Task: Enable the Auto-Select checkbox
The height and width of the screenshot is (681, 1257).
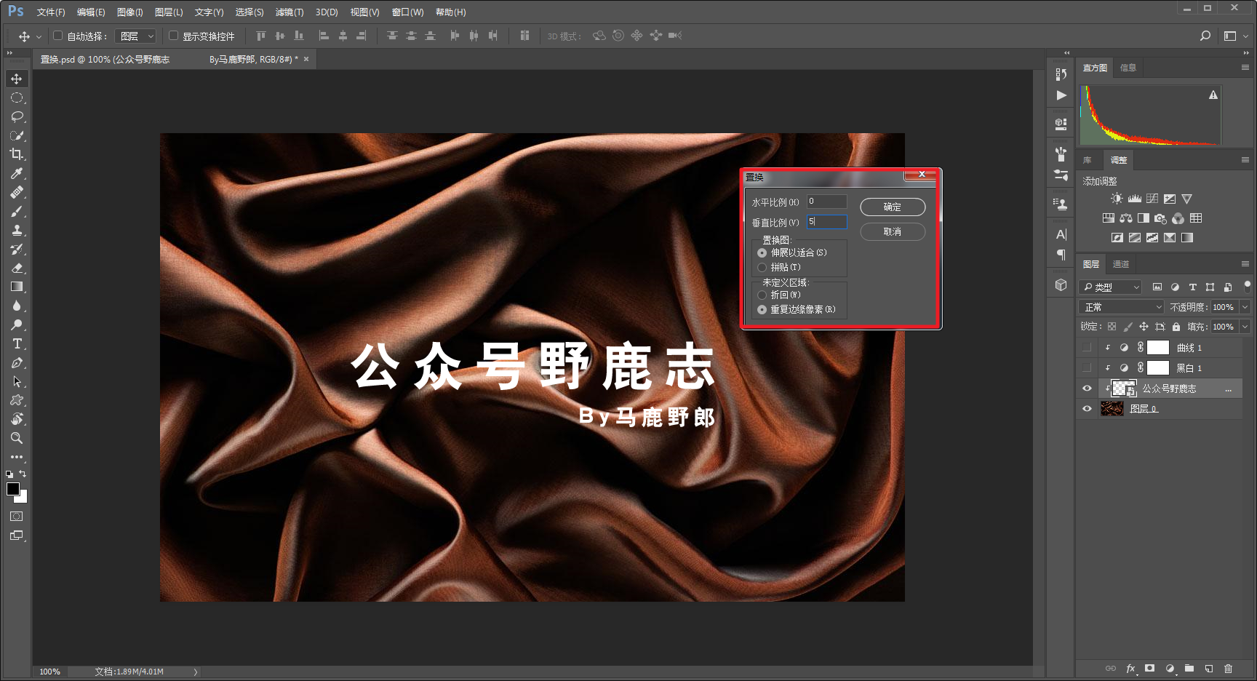Action: [x=57, y=36]
